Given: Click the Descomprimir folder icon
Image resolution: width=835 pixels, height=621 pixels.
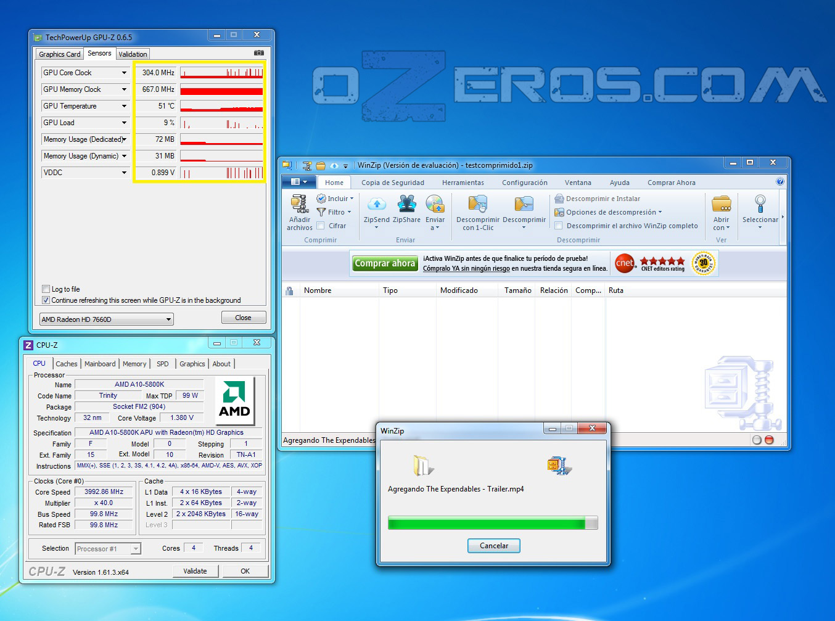Looking at the screenshot, I should [524, 204].
